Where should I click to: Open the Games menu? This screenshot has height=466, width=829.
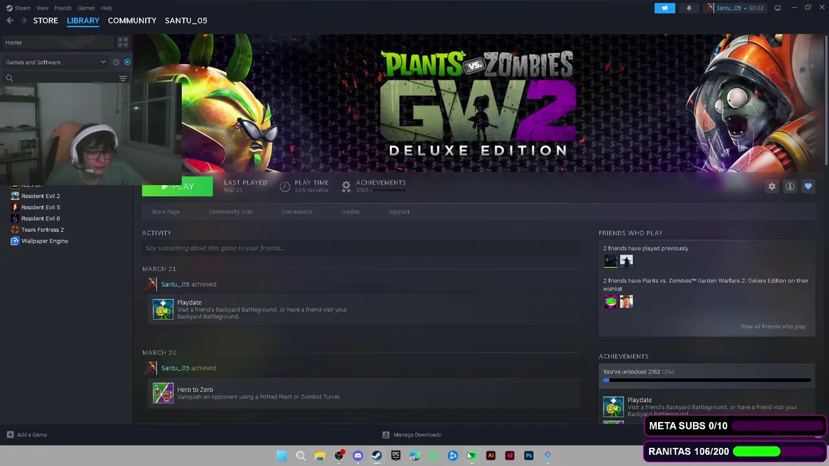point(86,8)
